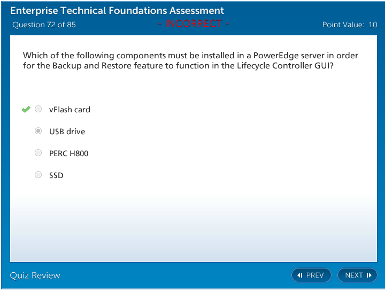
Task: Click the previous arrow icon in PREV
Action: click(300, 275)
